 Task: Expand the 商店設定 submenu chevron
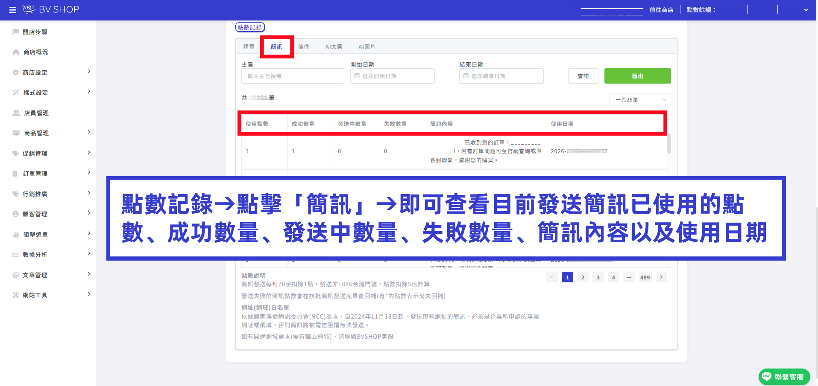click(x=89, y=71)
